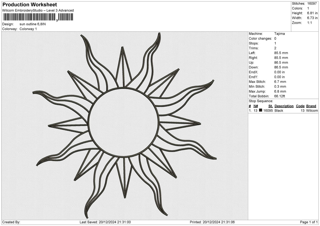Select the EndY 0.00 in row
The image size is (320, 226).
pos(267,77)
